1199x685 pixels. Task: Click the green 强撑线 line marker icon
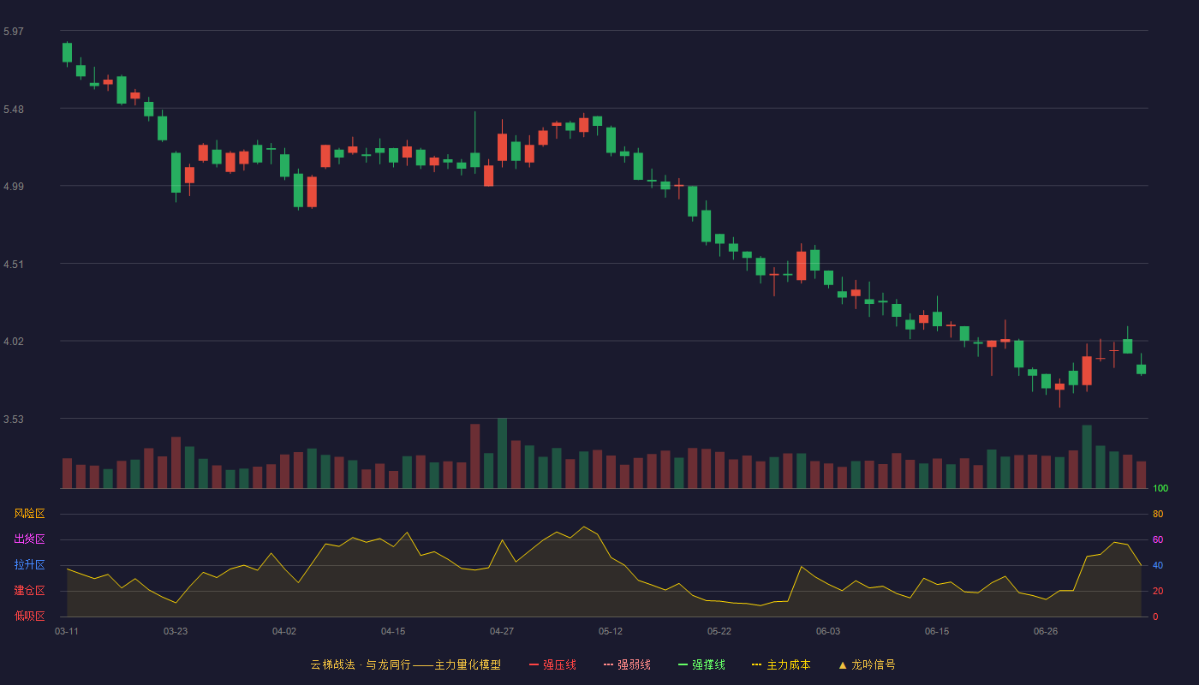tap(683, 664)
